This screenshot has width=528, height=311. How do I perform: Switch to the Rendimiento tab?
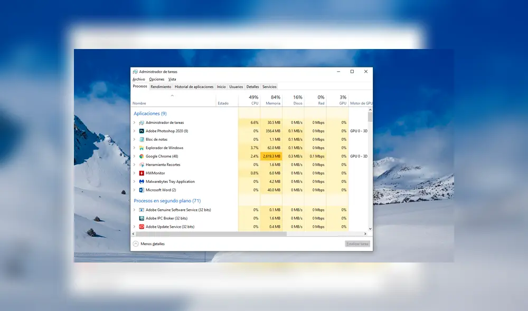(x=161, y=86)
